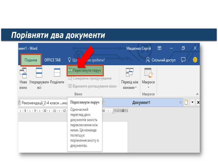Click the smiley feedback icon

coord(195,60)
